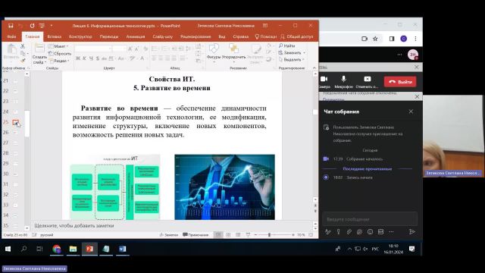485x273 pixels.
Task: Open the font name combo box
Action: coord(93,49)
